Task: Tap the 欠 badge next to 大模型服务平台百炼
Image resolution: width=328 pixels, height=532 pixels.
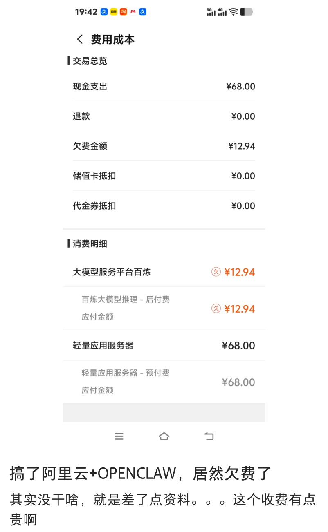Action: click(216, 272)
